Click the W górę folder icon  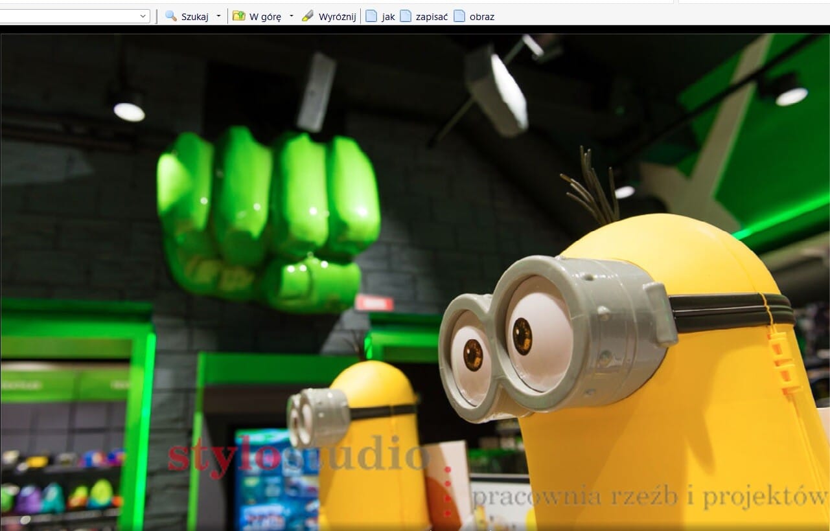[239, 16]
